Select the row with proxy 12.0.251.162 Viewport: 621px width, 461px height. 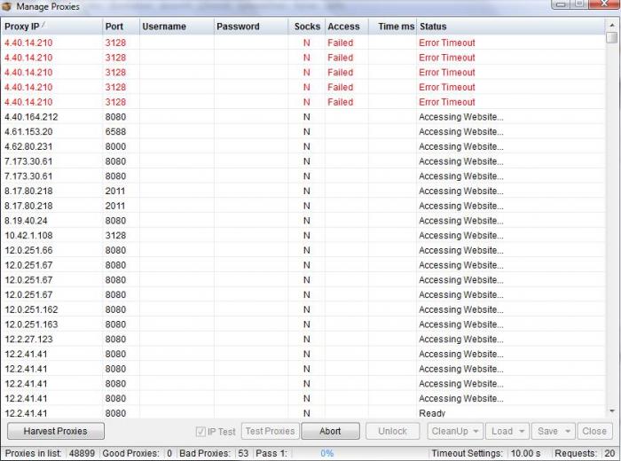click(303, 309)
